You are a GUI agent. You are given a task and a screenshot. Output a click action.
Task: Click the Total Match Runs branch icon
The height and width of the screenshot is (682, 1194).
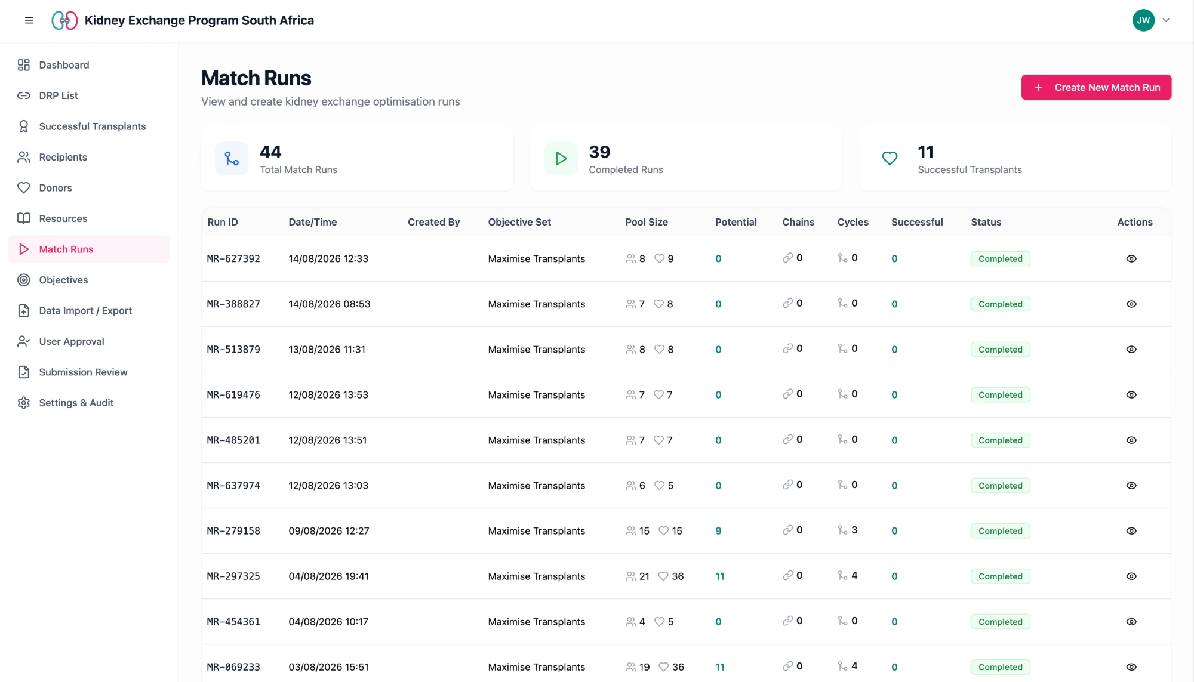coord(232,159)
